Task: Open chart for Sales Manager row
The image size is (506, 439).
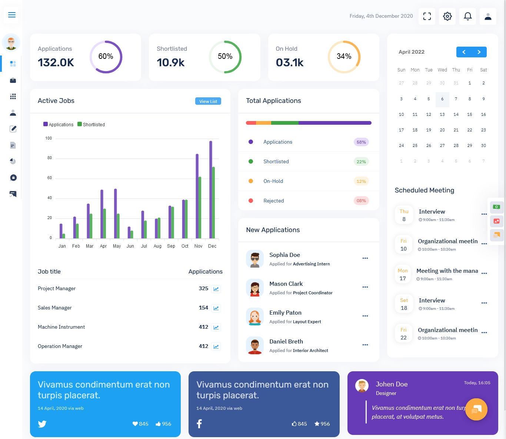Action: [216, 308]
